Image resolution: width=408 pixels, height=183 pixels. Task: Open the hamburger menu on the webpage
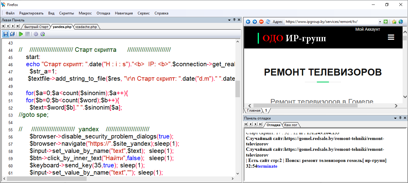pyautogui.click(x=391, y=37)
